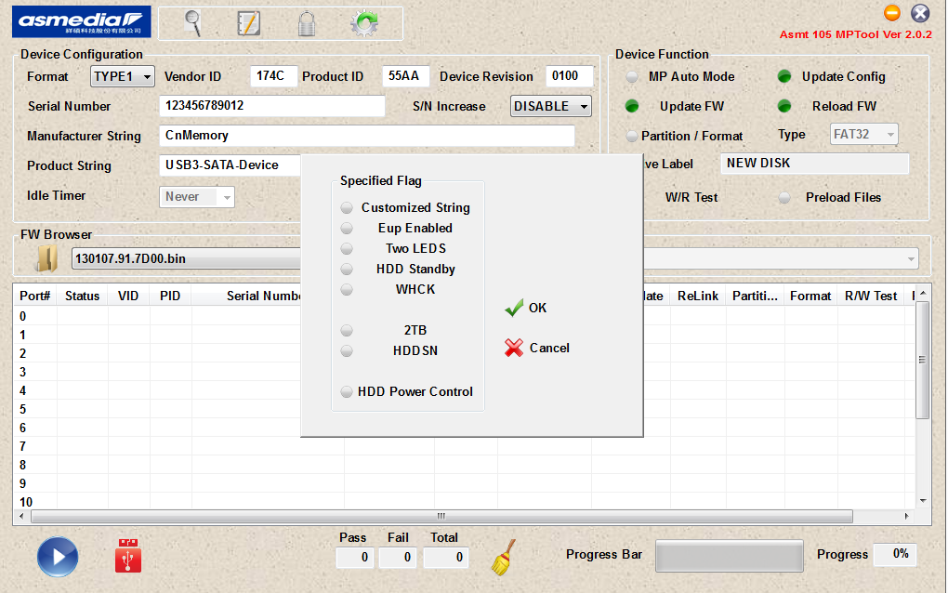Click the Progress Bar control
948x593 pixels.
click(730, 556)
